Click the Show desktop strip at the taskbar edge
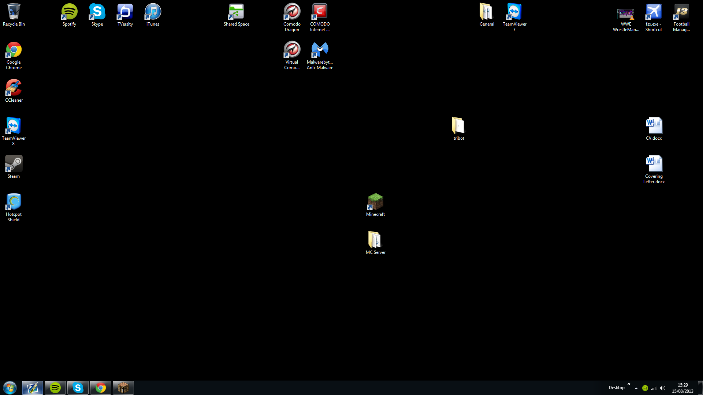 (x=700, y=388)
